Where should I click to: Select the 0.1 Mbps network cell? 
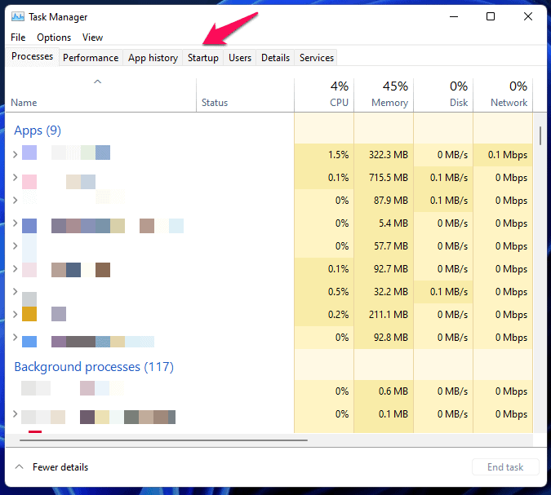tap(503, 154)
